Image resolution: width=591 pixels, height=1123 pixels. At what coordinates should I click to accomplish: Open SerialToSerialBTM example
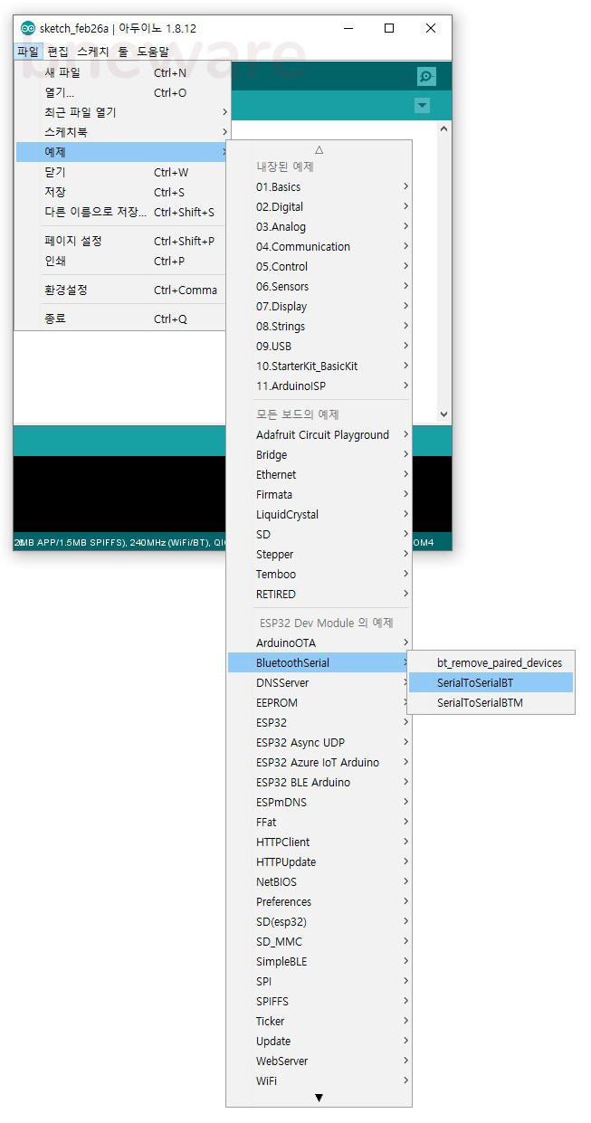(x=491, y=702)
